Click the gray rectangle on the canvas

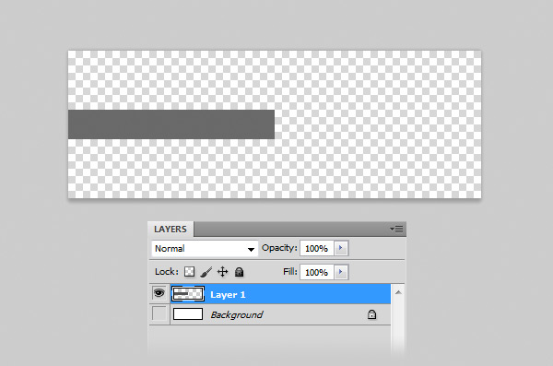tap(171, 124)
